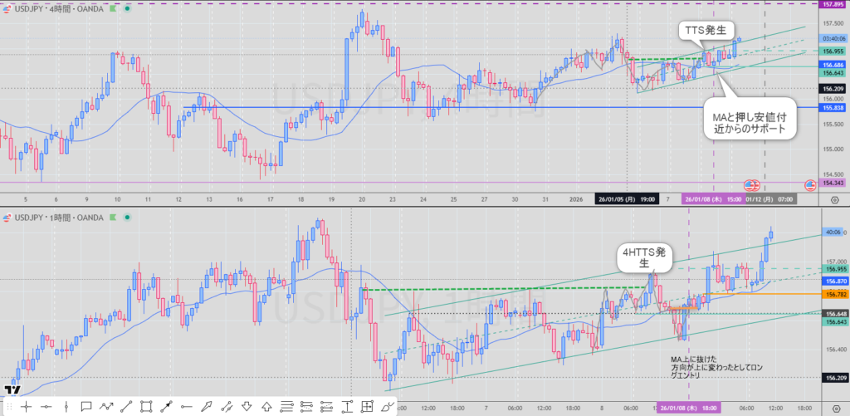The image size is (850, 416).
Task: Select the vertical line drawing tool
Action: [66, 406]
